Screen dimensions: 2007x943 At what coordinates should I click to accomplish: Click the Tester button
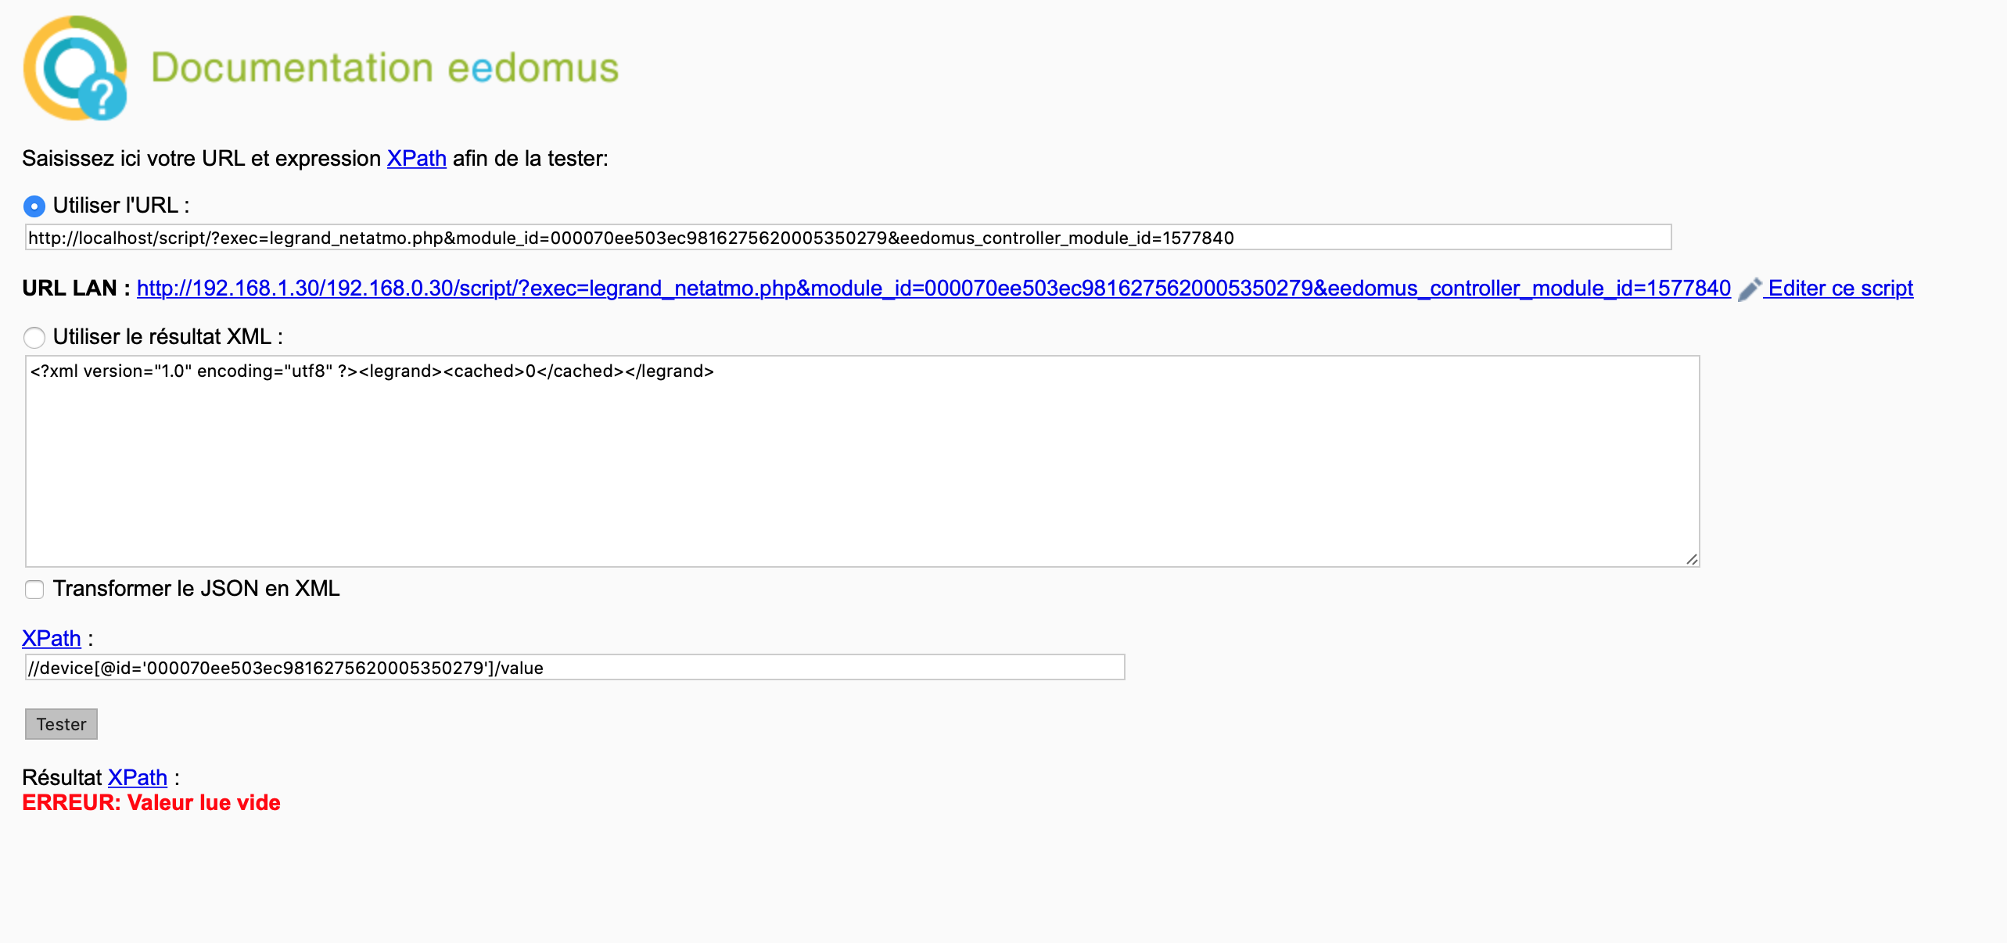(61, 724)
